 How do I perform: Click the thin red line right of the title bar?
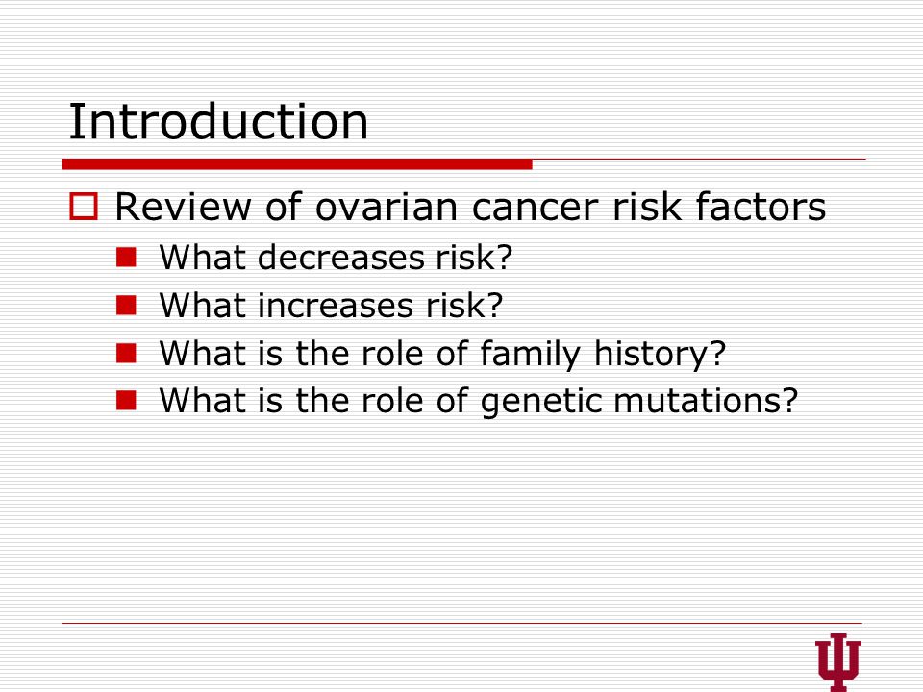coord(699,159)
